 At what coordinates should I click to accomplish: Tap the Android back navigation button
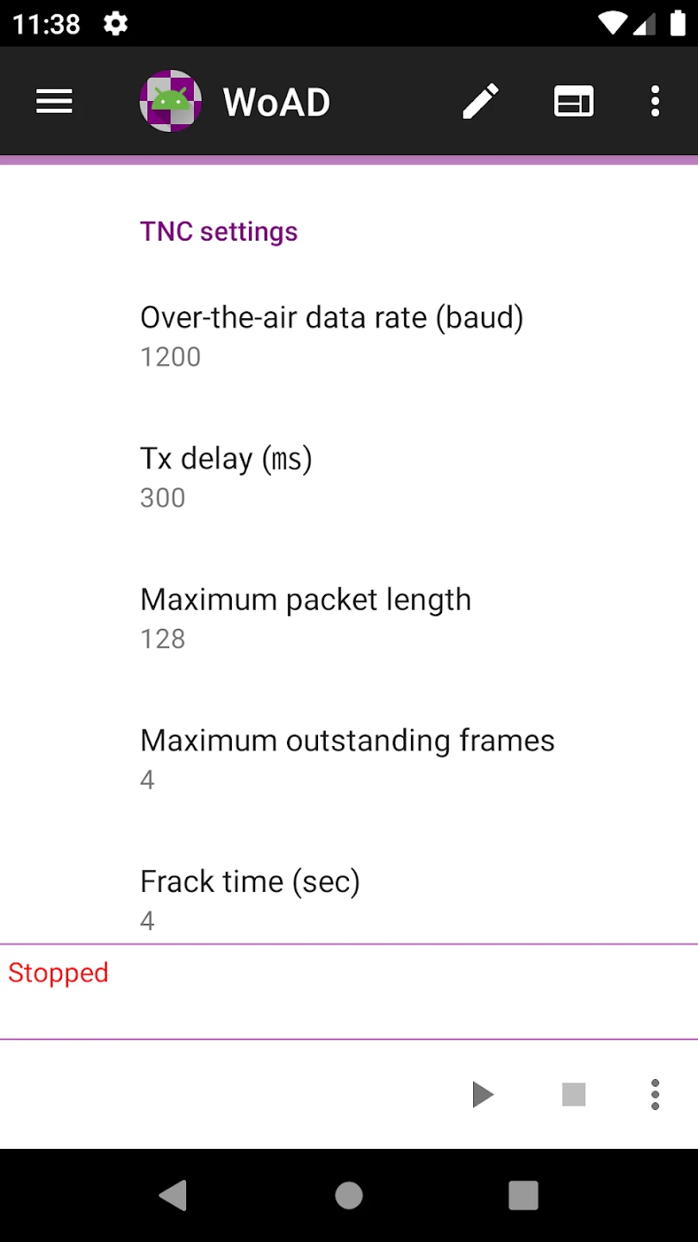[173, 1195]
